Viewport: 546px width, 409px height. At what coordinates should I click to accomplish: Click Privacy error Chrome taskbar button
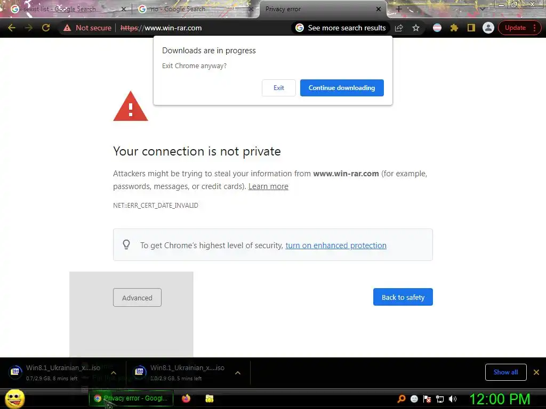tap(131, 398)
